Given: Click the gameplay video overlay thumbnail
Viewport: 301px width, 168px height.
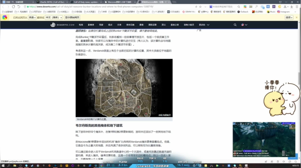Looking at the screenshot, I should (264, 140).
